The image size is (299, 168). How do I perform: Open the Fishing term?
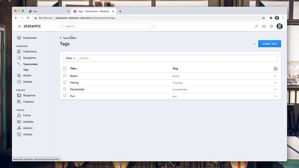[74, 83]
